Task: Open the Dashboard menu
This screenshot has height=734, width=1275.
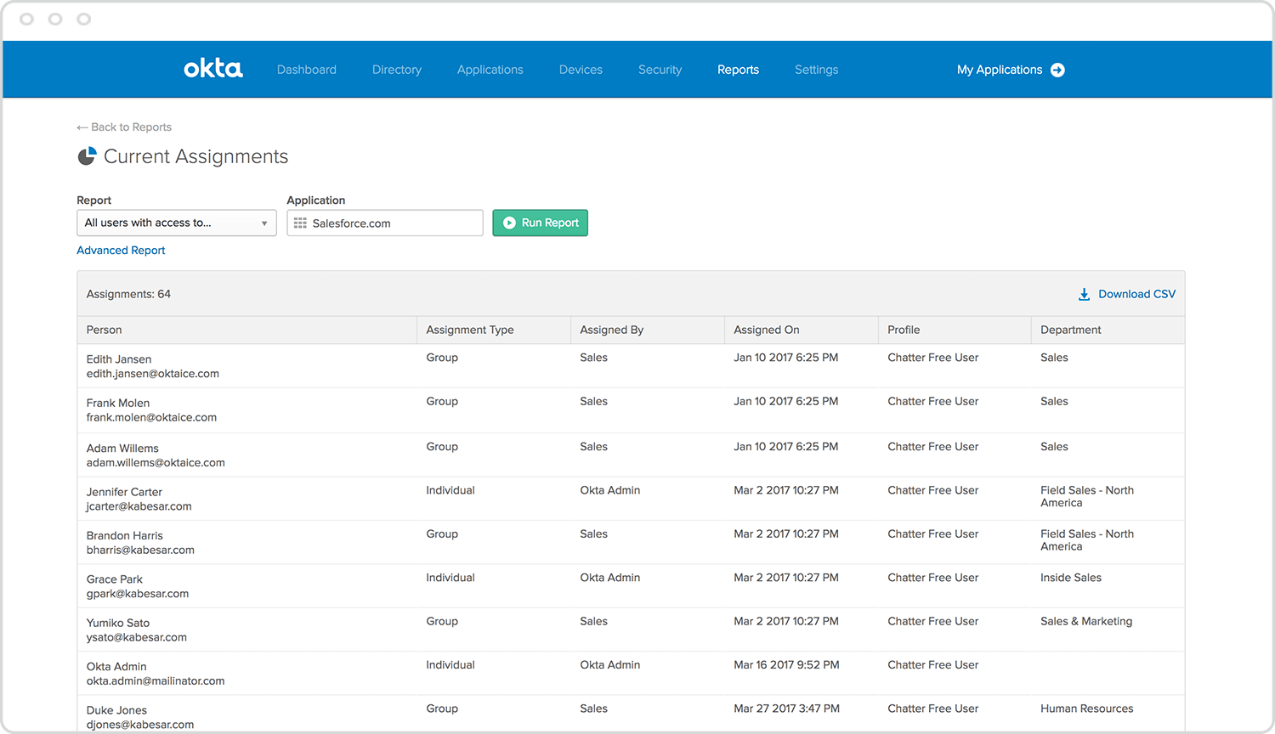Action: click(x=306, y=70)
